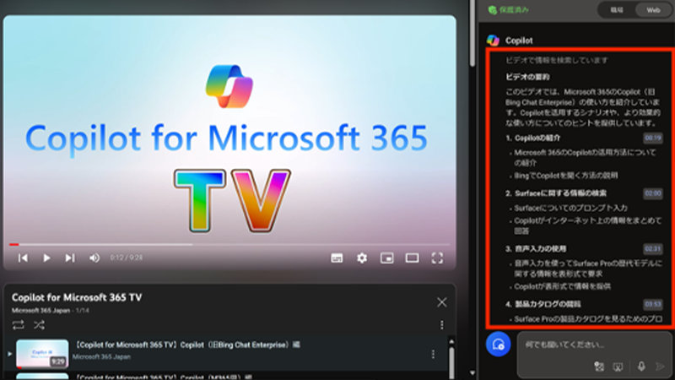Play the Copilot video
This screenshot has width=675, height=380.
(46, 258)
